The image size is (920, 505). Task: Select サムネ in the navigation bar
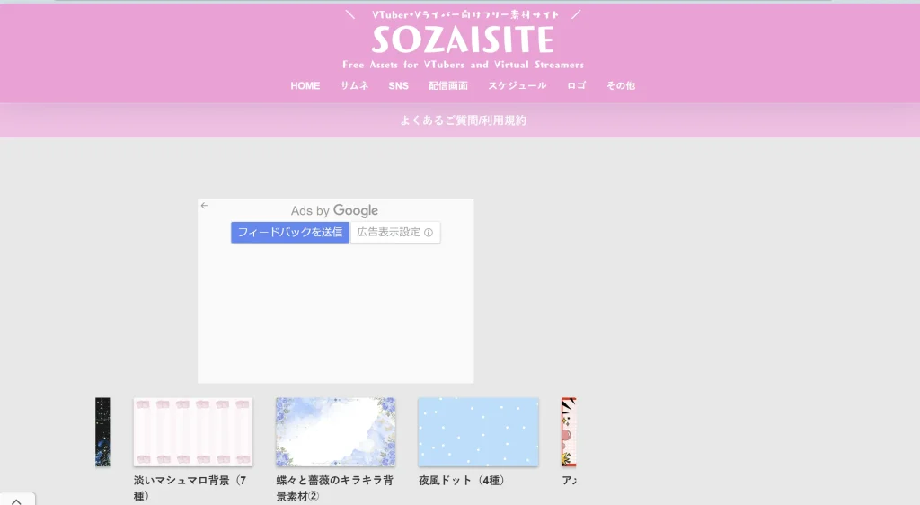354,86
